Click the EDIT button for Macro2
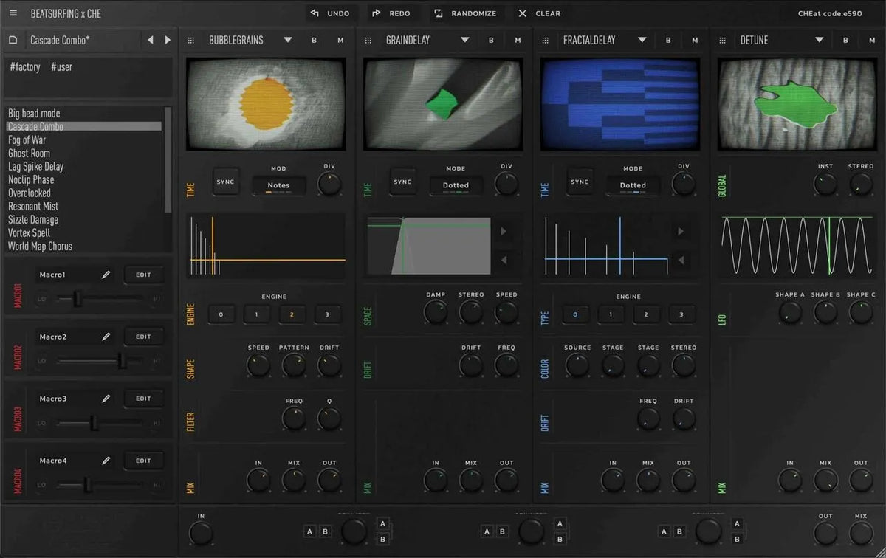This screenshot has height=558, width=886. coord(144,336)
